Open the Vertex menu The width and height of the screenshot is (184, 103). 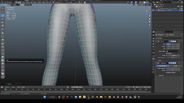click(x=39, y=2)
